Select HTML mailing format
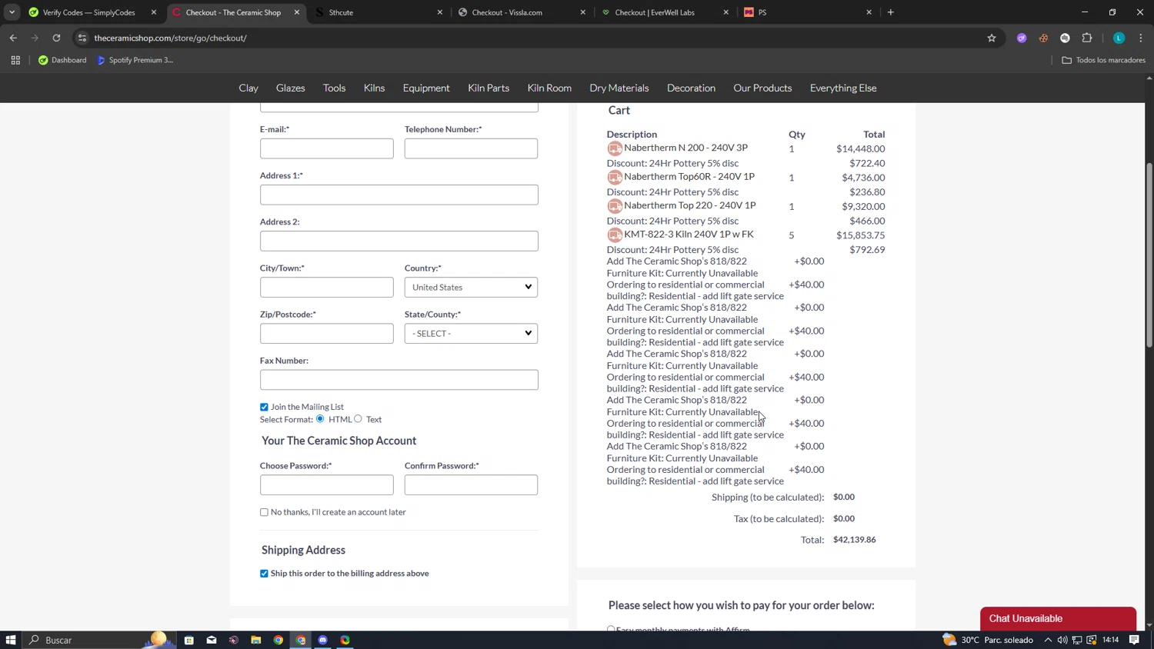This screenshot has height=649, width=1154. pos(320,419)
